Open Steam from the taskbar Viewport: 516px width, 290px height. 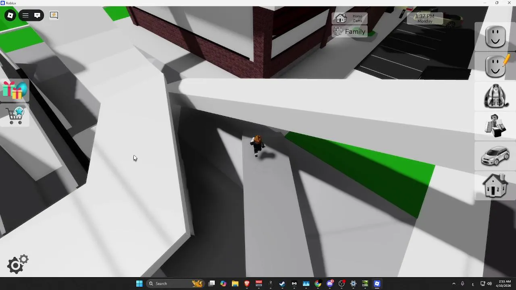point(282,284)
